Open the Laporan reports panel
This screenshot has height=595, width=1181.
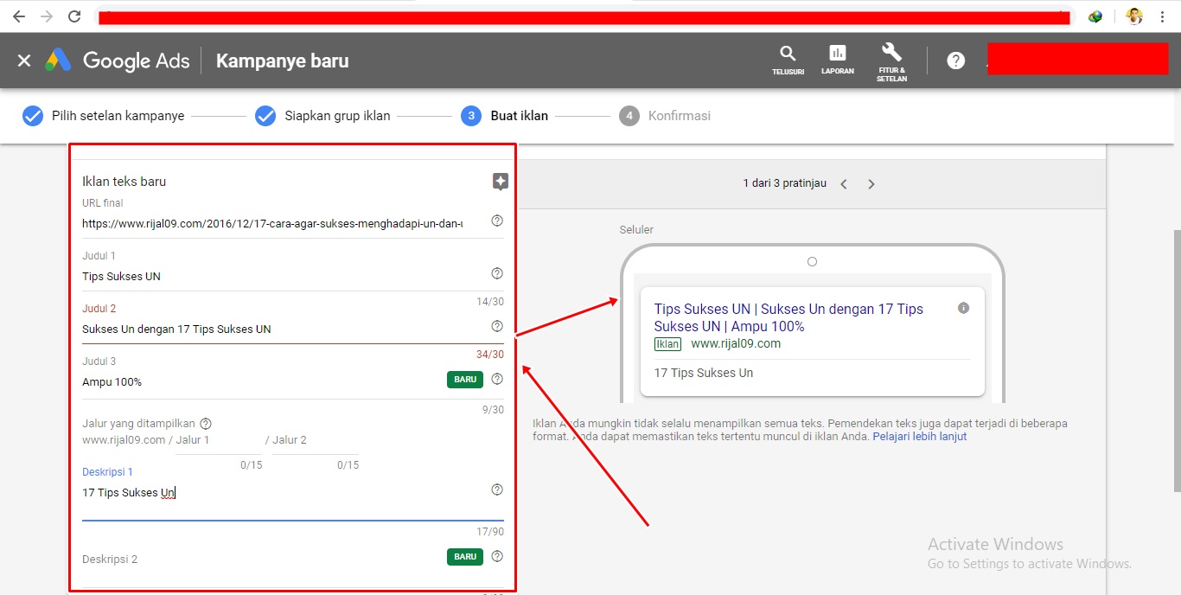tap(837, 59)
